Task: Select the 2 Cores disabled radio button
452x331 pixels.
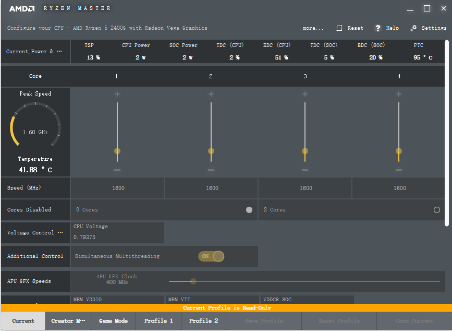Action: click(437, 210)
